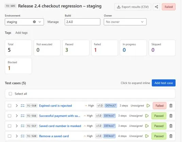This screenshot has width=182, height=142.
Task: Check the box for TC-520
Action: coord(10,136)
